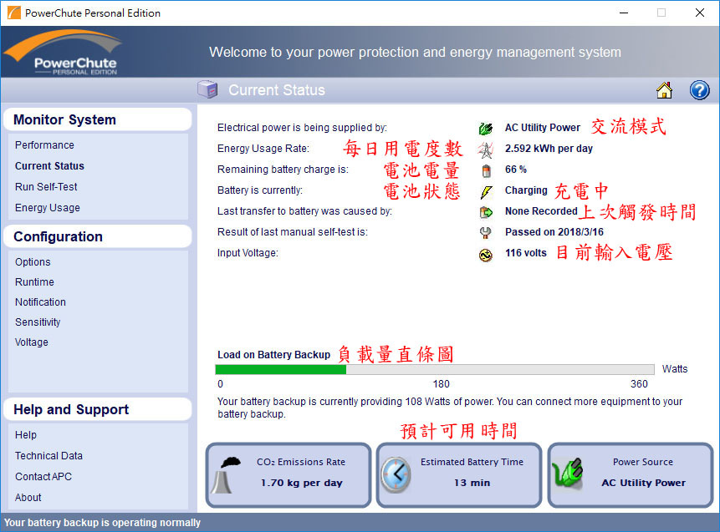Click the Current Status cube icon
The width and height of the screenshot is (720, 532).
coord(207,89)
